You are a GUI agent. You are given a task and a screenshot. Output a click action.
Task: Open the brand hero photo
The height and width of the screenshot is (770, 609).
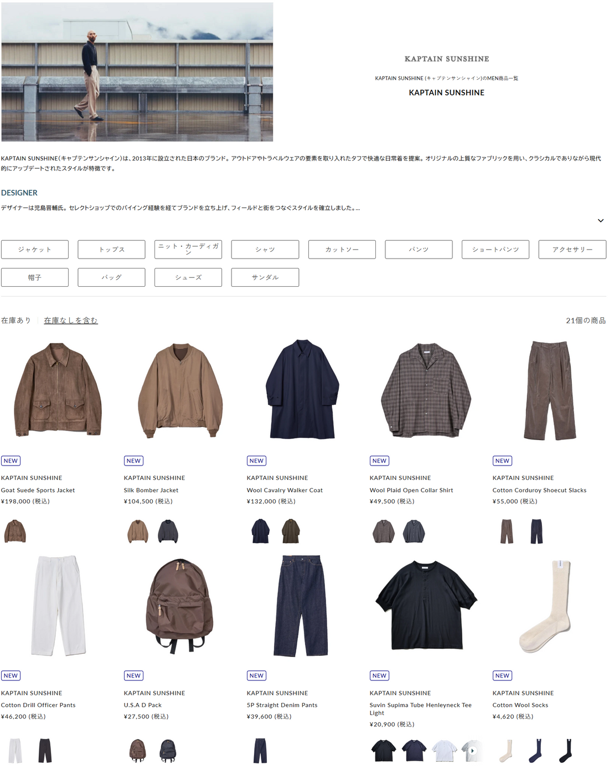coord(137,72)
